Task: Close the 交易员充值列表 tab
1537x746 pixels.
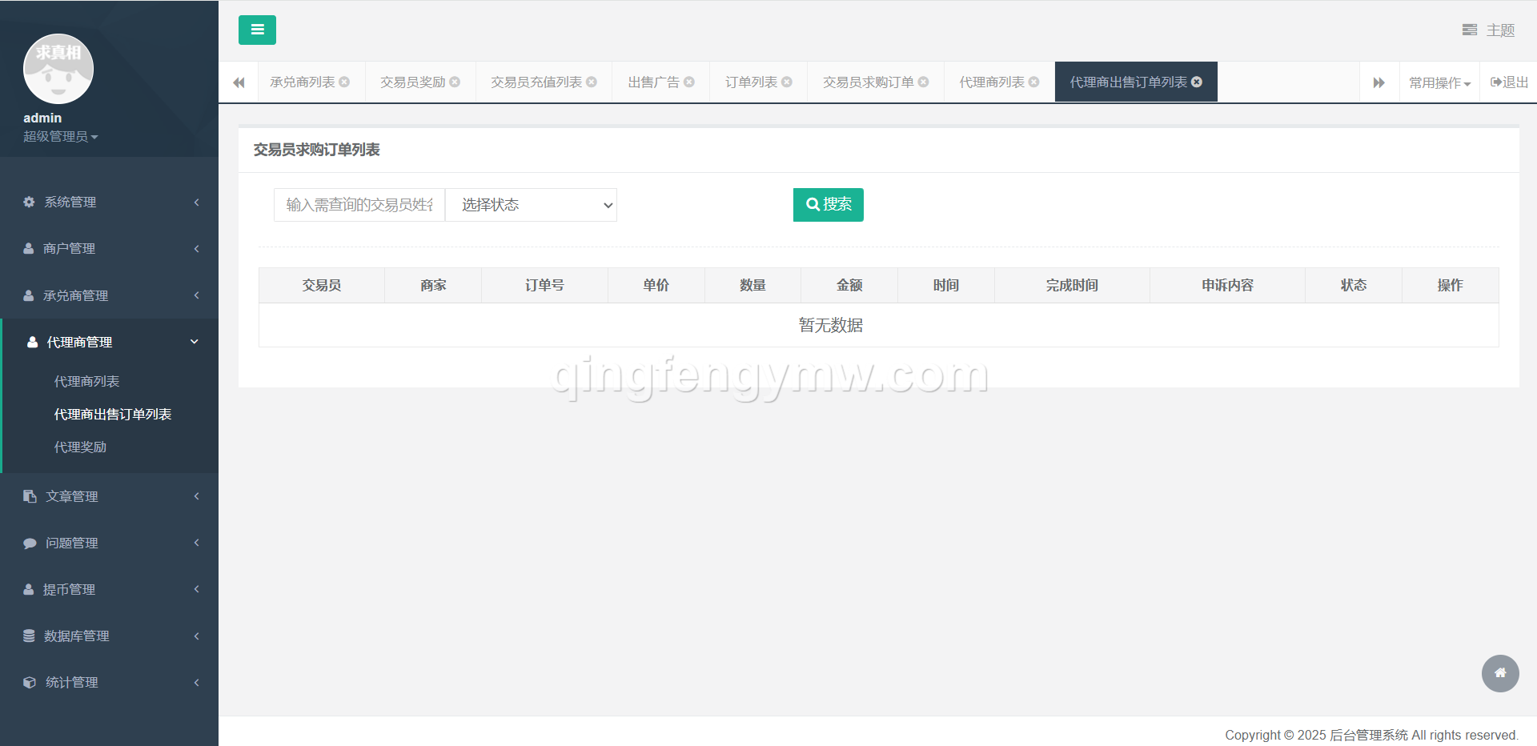Action: (592, 82)
